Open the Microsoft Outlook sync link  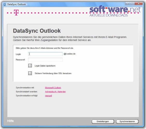pyautogui.click(x=53, y=88)
